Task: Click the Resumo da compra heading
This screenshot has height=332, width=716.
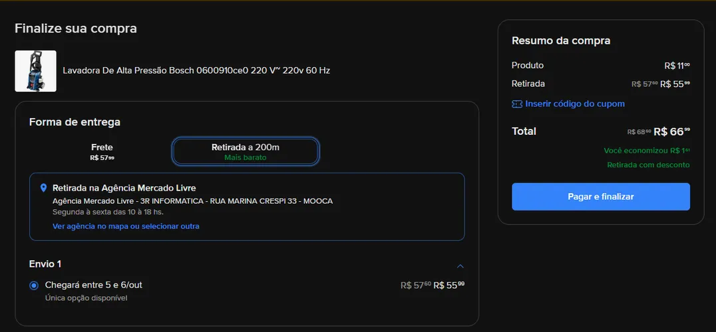Action: [561, 41]
